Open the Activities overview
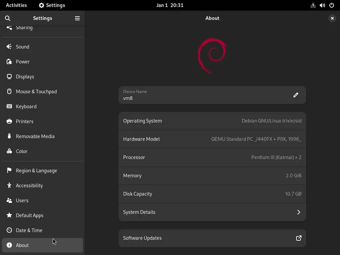The height and width of the screenshot is (255, 340). (x=16, y=5)
